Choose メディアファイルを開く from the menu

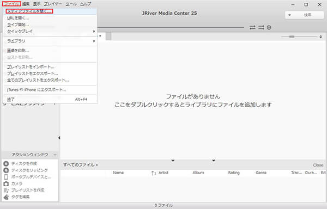pyautogui.click(x=50, y=11)
